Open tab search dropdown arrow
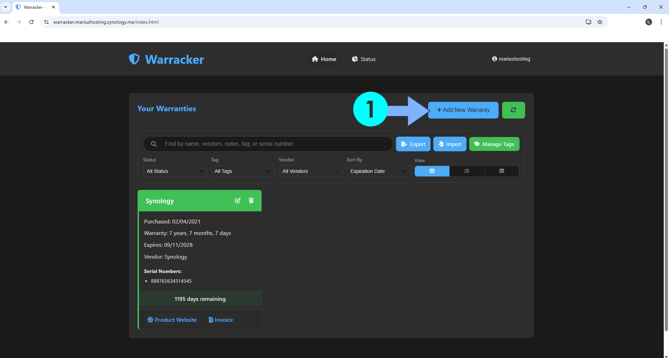The width and height of the screenshot is (669, 358). click(6, 7)
